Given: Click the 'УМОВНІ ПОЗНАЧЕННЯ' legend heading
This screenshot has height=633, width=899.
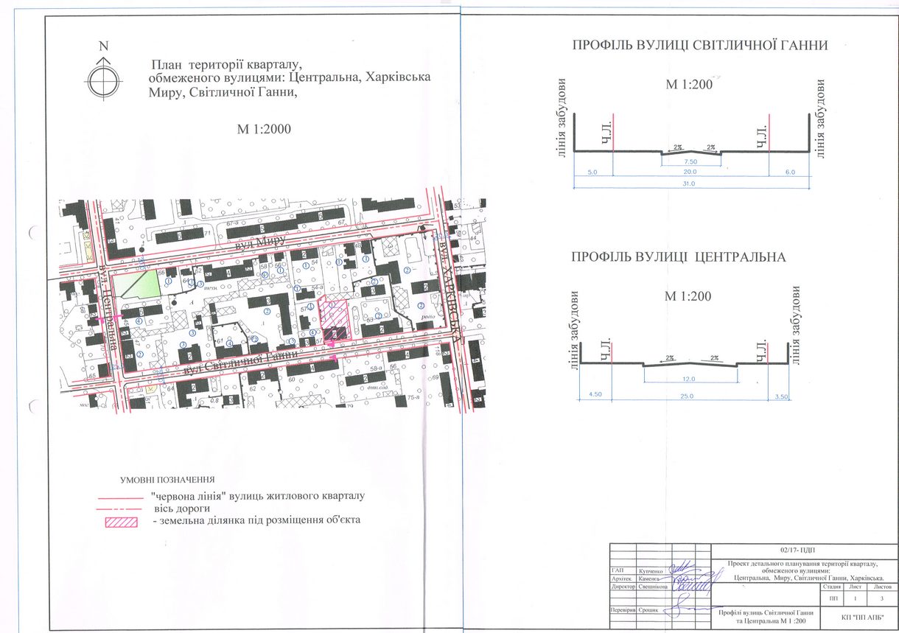Looking at the screenshot, I should tap(167, 479).
